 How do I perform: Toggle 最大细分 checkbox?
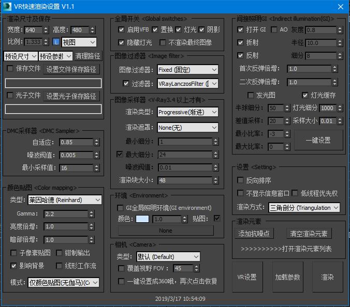pos(120,154)
